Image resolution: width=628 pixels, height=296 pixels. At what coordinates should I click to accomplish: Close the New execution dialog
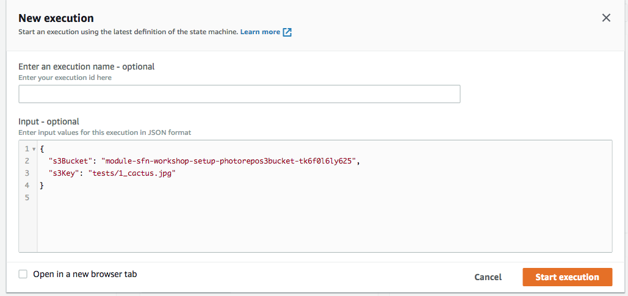point(607,18)
